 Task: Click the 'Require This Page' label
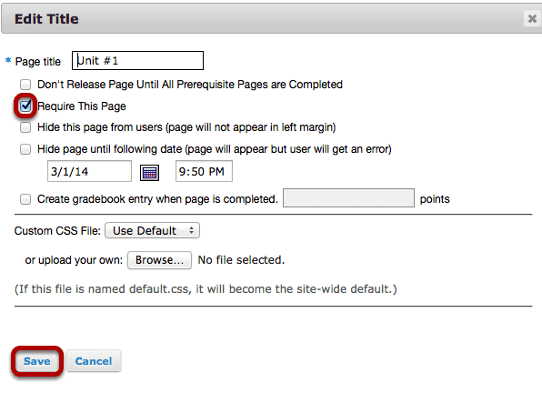pyautogui.click(x=82, y=106)
